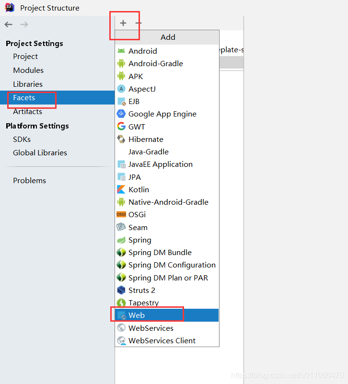Choose EJB menu entry

[x=167, y=101]
